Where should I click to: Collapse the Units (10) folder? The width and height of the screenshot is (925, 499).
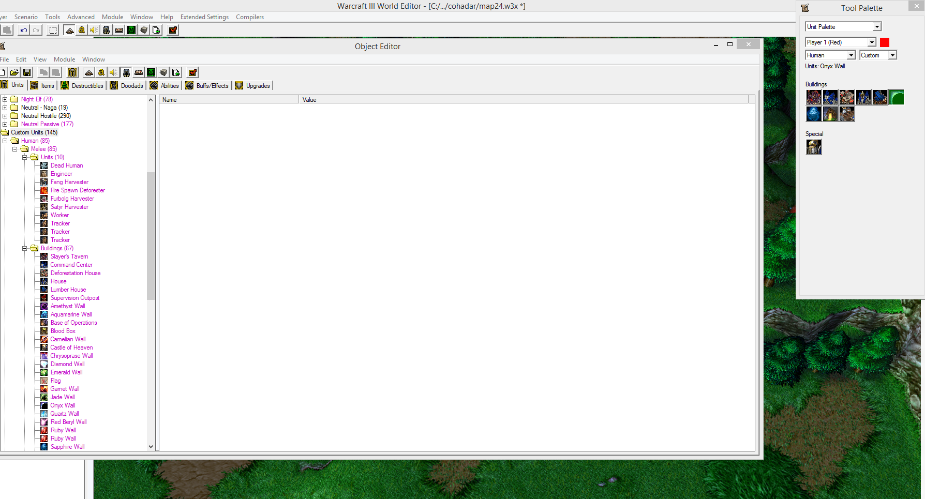[24, 157]
